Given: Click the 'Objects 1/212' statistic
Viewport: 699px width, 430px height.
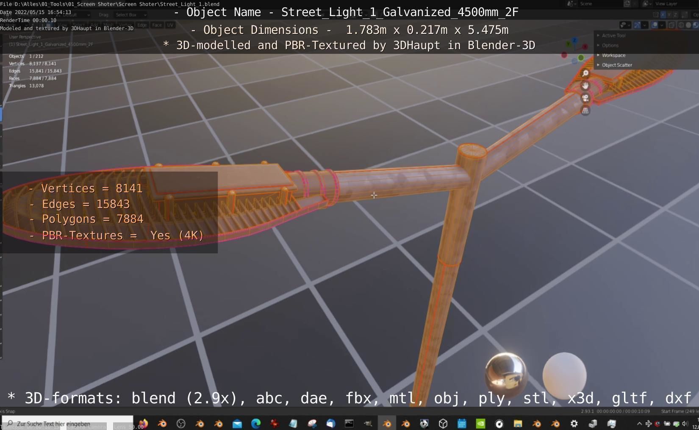Looking at the screenshot, I should pos(26,56).
